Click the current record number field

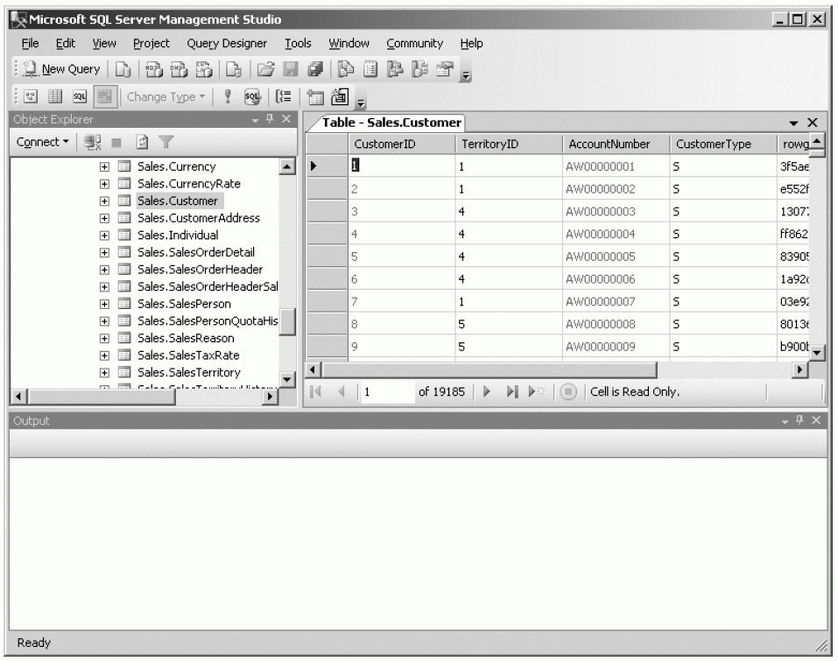(x=386, y=391)
